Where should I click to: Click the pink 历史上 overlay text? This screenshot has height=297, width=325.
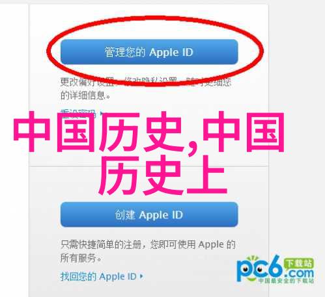pos(163,175)
